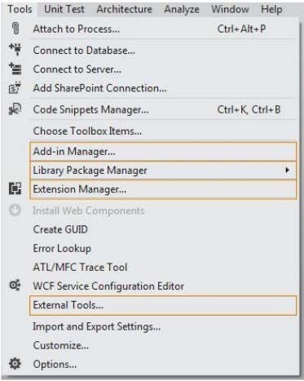Click the Options gear icon
304x381 pixels.
point(15,364)
